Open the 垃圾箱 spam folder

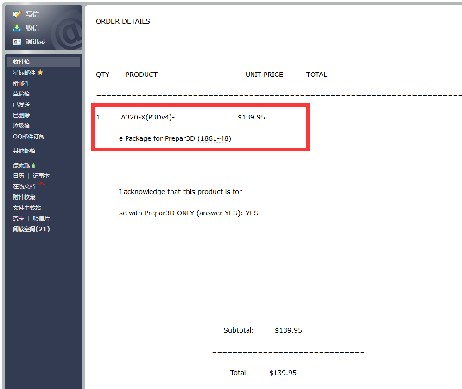(x=21, y=126)
